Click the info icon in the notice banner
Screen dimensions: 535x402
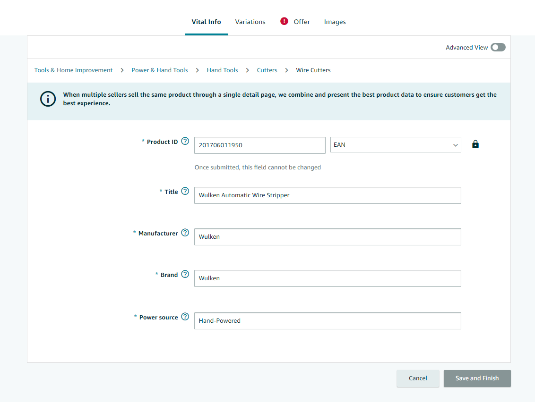[48, 99]
